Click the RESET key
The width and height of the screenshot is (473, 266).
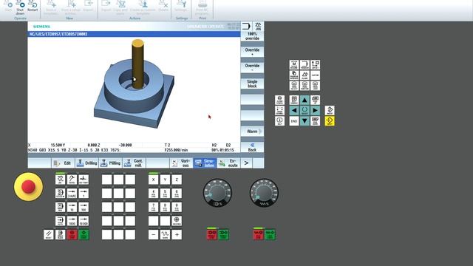[48, 235]
